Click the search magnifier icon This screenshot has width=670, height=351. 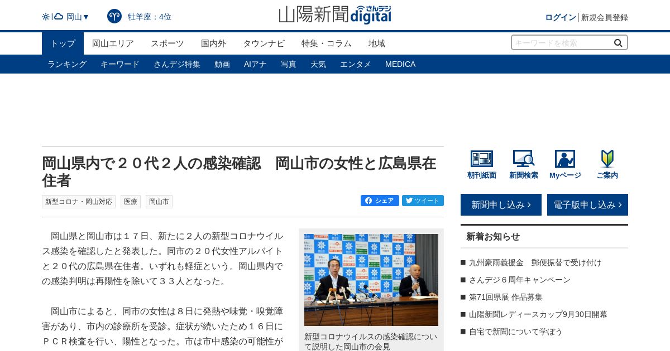[618, 43]
